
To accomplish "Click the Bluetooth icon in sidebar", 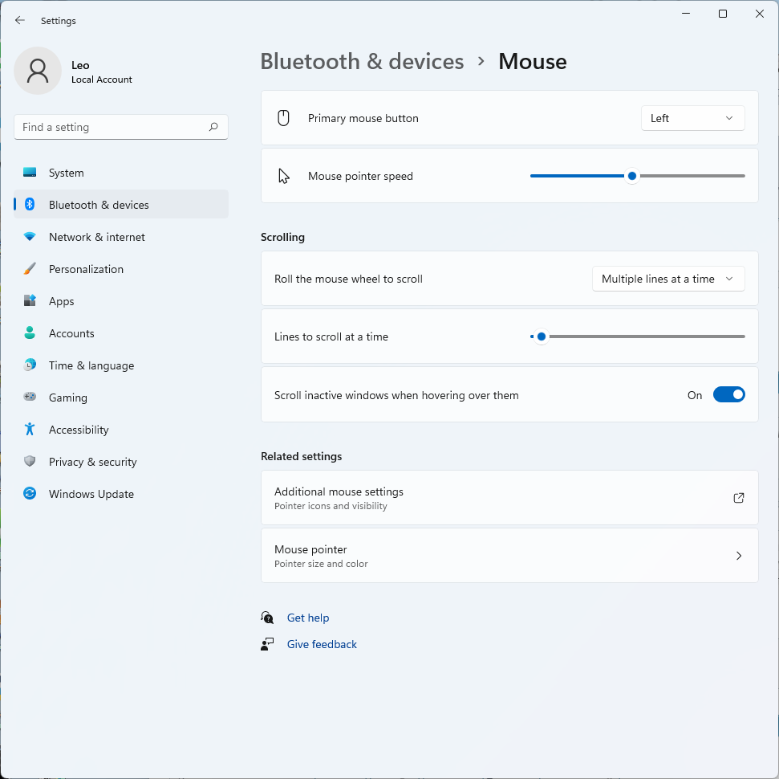I will pyautogui.click(x=30, y=205).
